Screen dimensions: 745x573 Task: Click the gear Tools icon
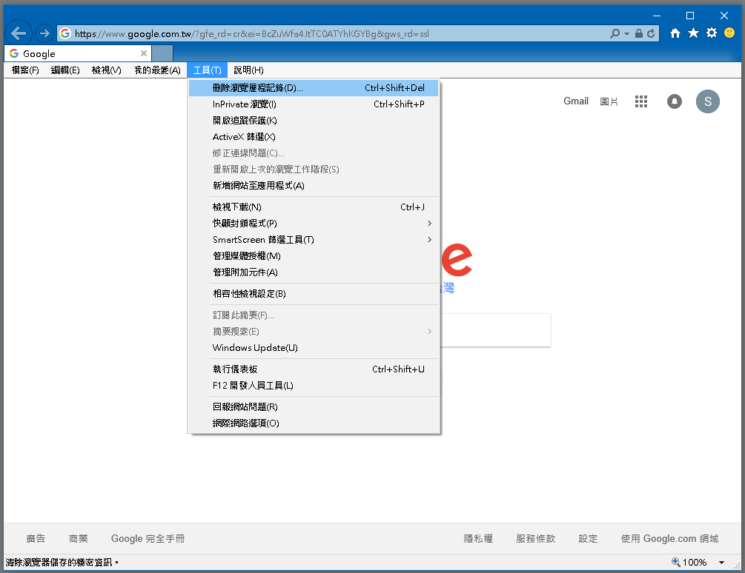tap(712, 33)
